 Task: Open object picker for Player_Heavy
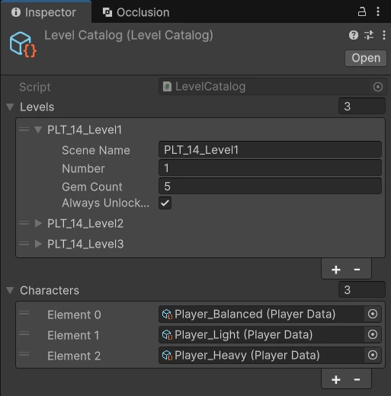(373, 355)
